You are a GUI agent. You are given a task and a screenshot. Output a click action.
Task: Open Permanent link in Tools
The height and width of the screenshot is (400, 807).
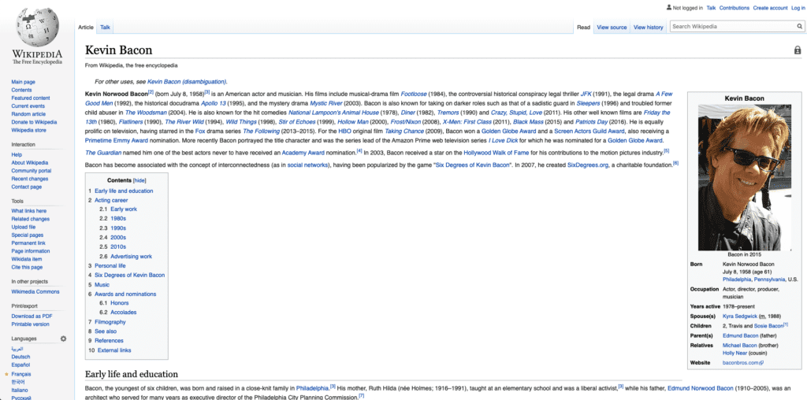(x=28, y=243)
